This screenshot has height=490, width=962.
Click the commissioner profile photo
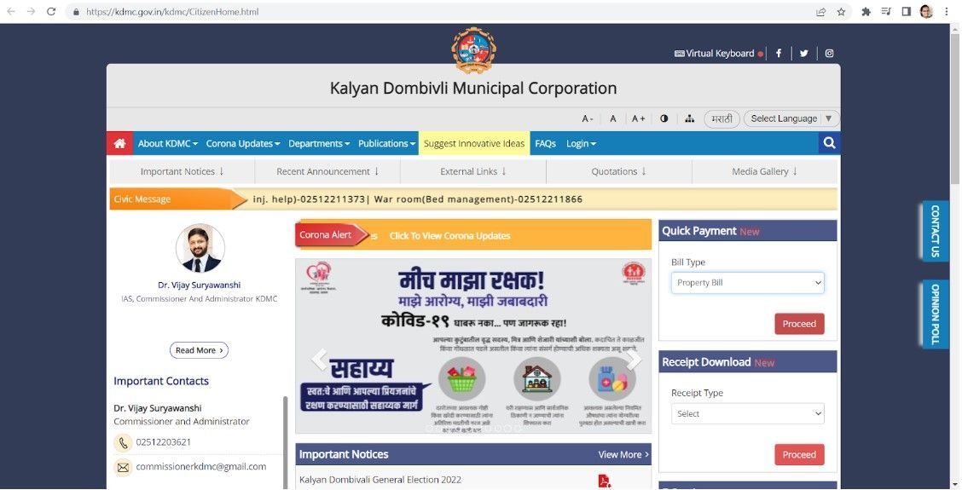coord(200,248)
